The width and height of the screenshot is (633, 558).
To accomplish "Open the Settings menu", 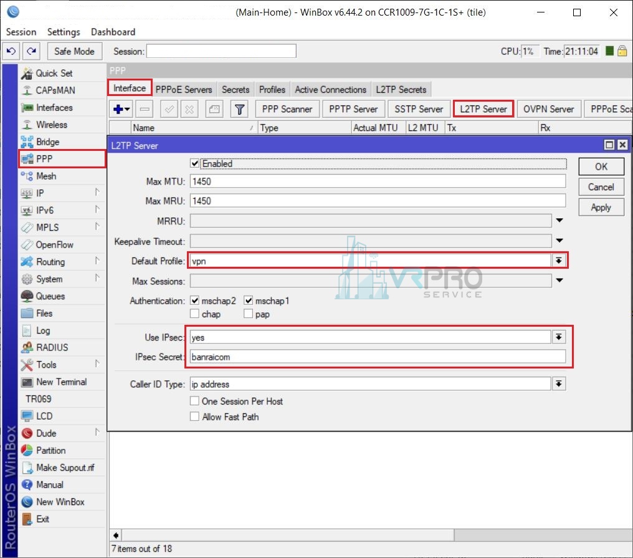I will [x=64, y=32].
